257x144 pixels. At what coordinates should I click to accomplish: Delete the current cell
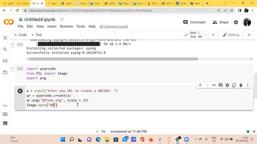pyautogui.click(x=241, y=85)
